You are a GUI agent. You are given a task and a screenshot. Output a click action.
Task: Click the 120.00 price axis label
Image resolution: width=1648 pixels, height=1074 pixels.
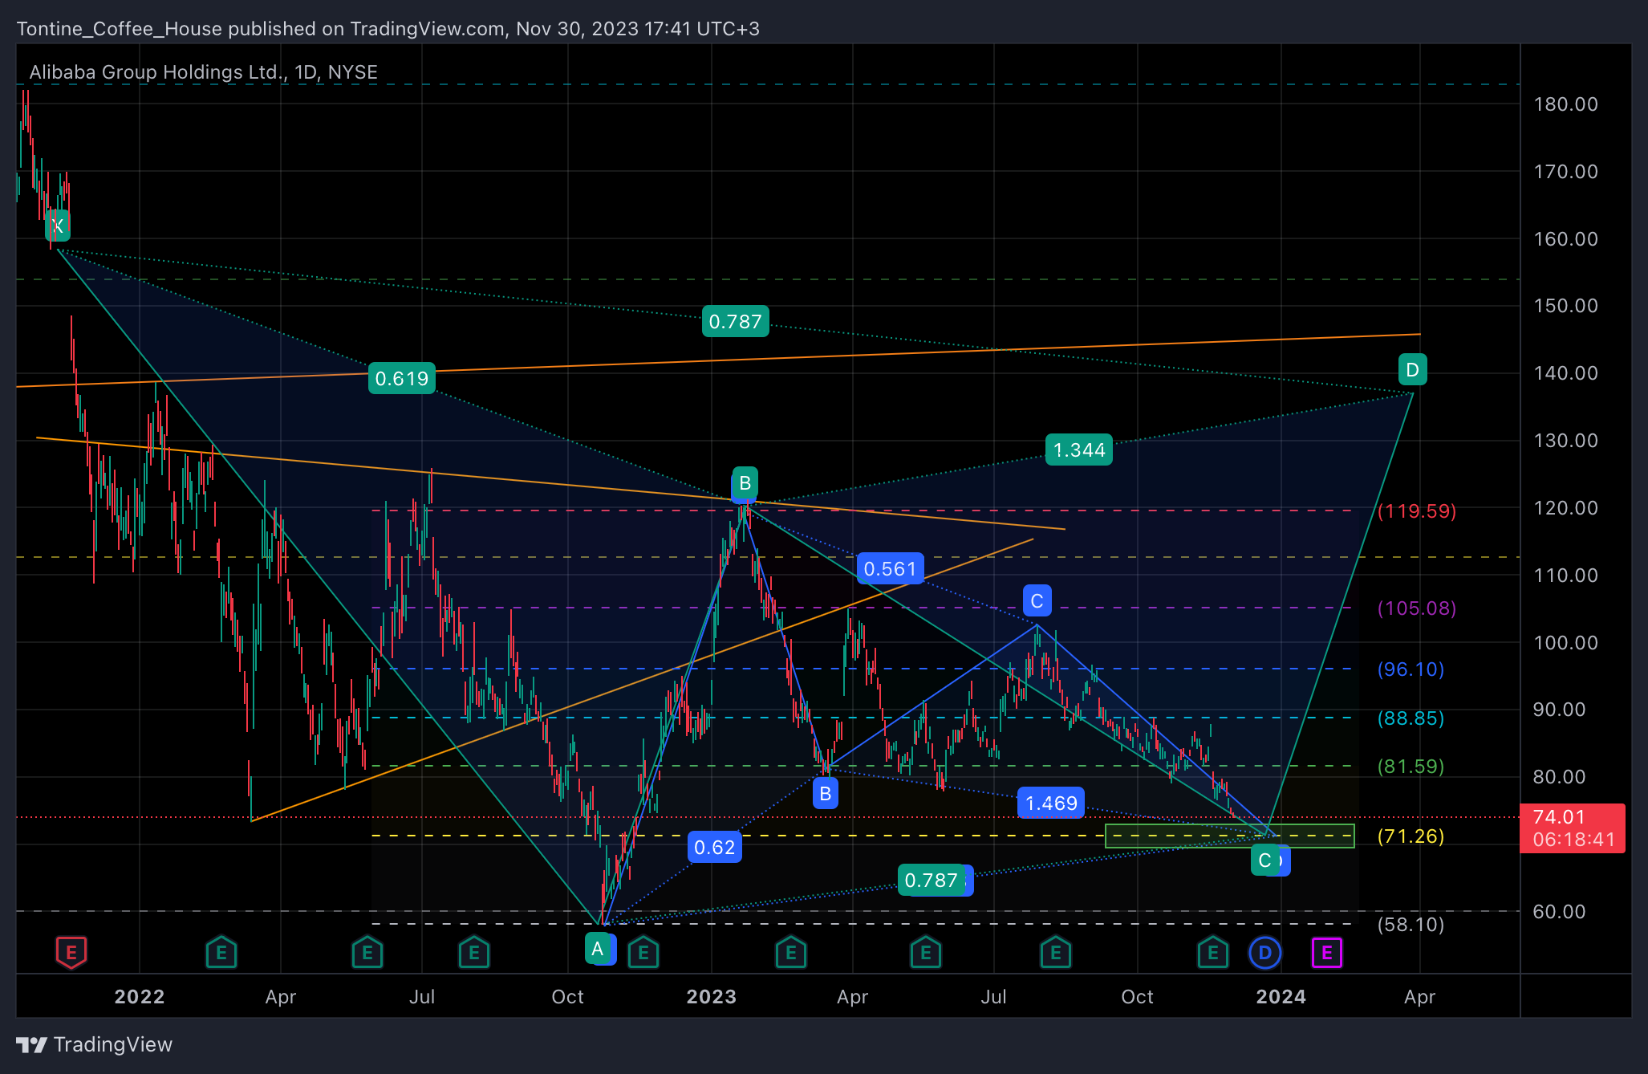1565,507
